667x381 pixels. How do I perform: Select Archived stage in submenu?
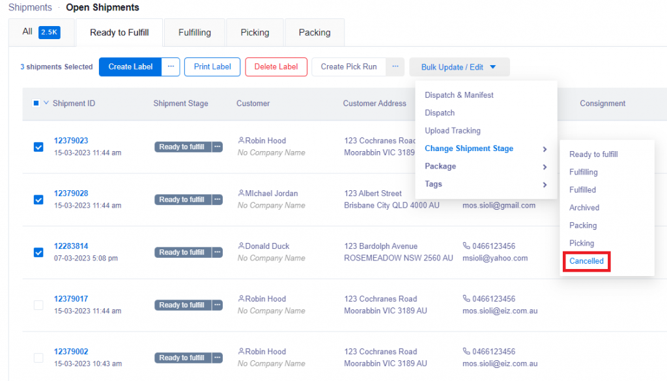click(584, 208)
